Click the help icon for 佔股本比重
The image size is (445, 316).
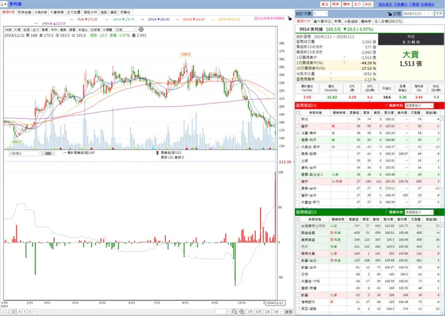[331, 73]
